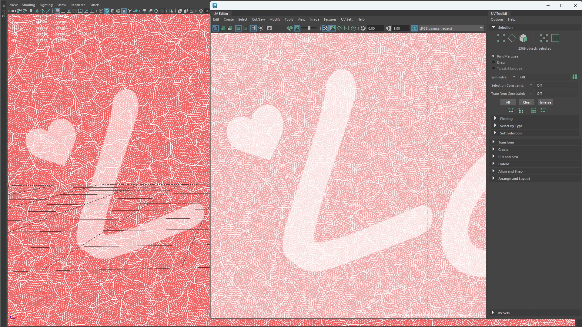
Task: Select the Face (cube) selection mode icon
Action: pos(523,38)
